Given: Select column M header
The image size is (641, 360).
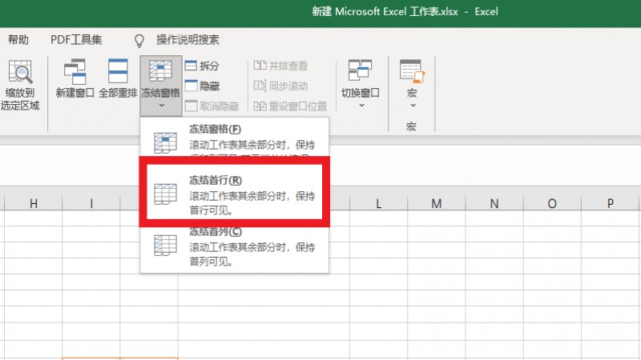Looking at the screenshot, I should (436, 204).
